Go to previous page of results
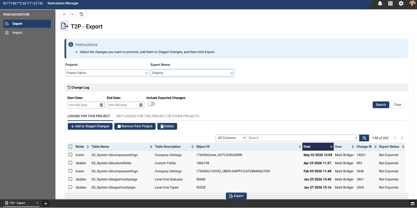The width and height of the screenshot is (417, 208). point(395,138)
